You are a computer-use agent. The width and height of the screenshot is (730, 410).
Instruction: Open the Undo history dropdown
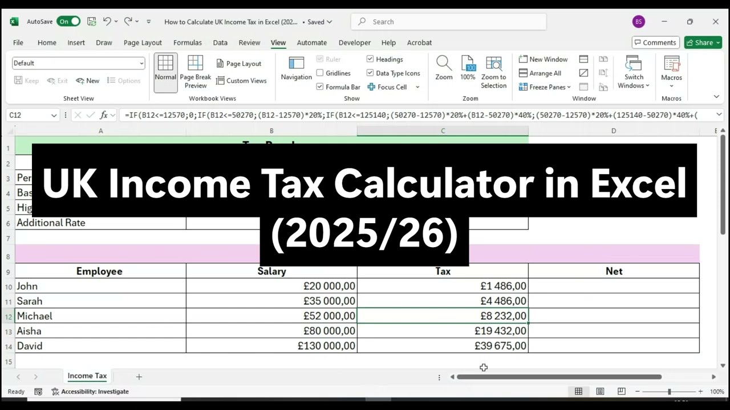116,22
